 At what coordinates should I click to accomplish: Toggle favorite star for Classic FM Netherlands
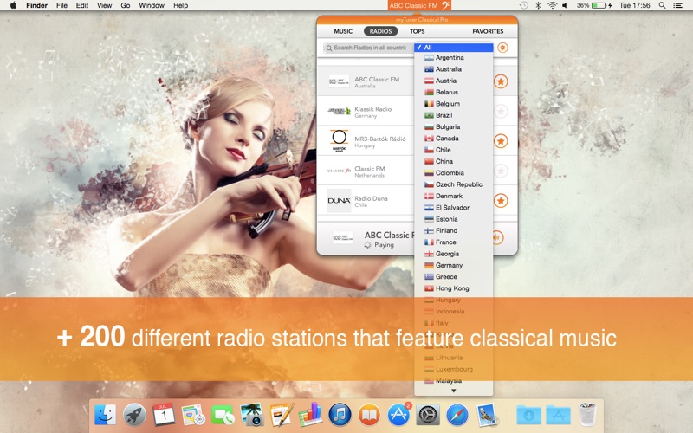click(501, 171)
